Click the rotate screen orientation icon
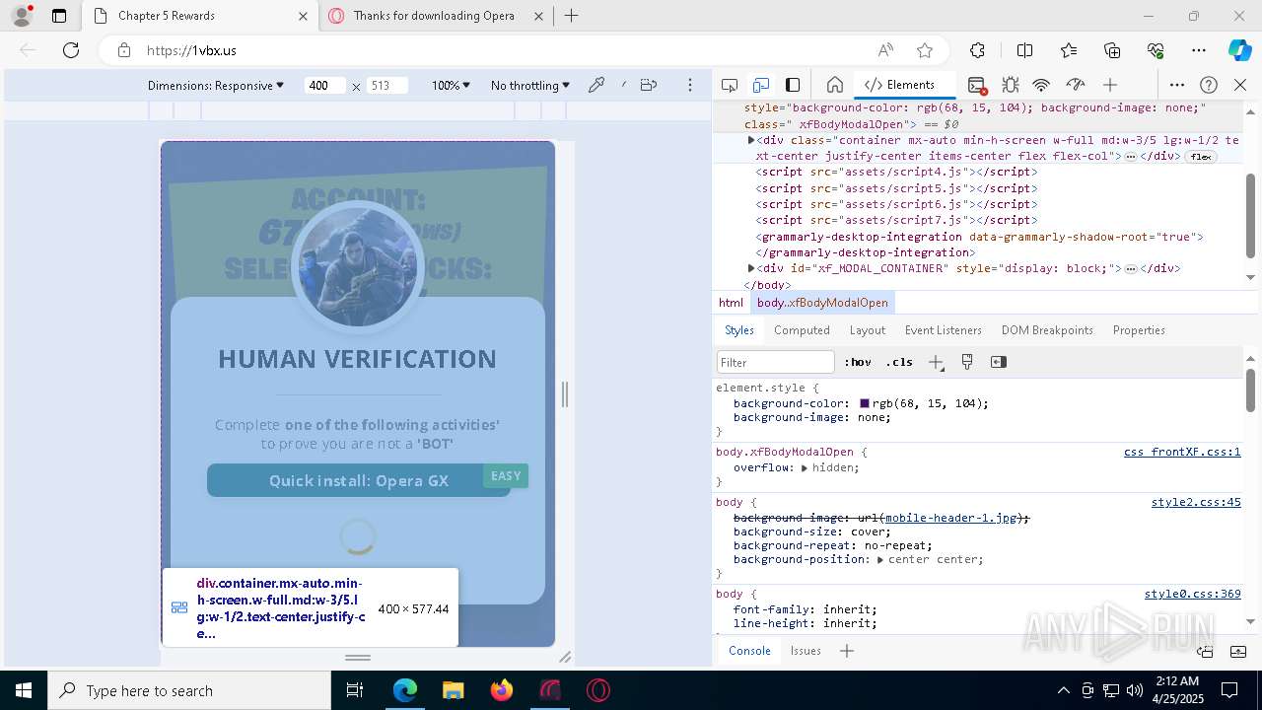This screenshot has width=1262, height=710. pos(648,85)
